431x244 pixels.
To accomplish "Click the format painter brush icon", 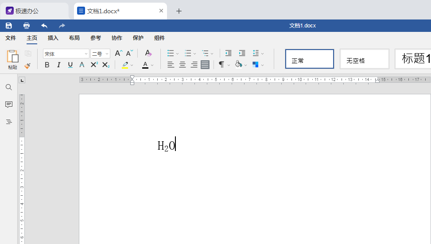I will pos(27,65).
